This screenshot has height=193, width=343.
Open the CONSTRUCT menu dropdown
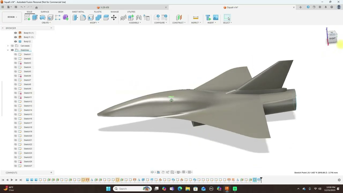179,23
